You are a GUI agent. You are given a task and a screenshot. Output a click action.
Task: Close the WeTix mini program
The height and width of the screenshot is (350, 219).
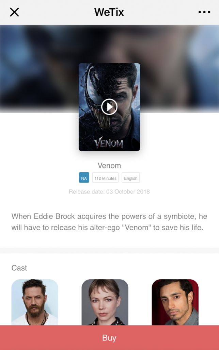click(x=14, y=12)
